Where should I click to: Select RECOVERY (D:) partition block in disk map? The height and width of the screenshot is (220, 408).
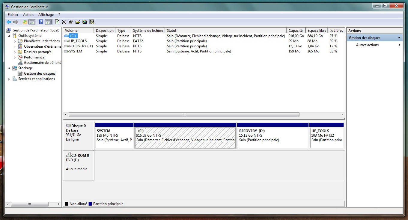click(x=273, y=135)
